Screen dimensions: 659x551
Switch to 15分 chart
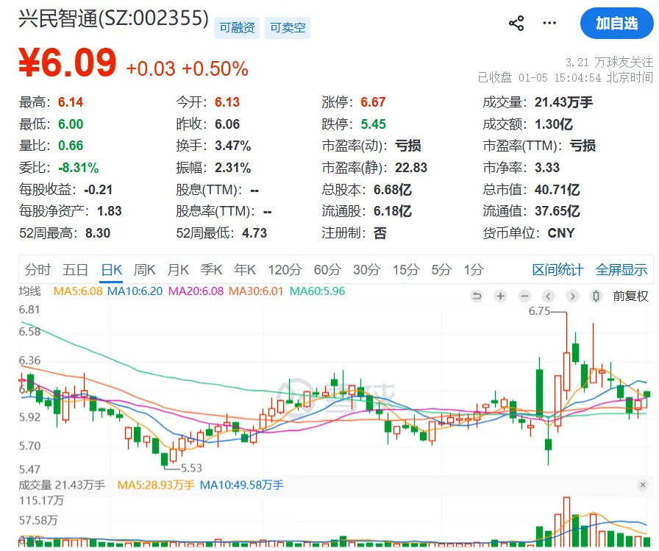406,270
